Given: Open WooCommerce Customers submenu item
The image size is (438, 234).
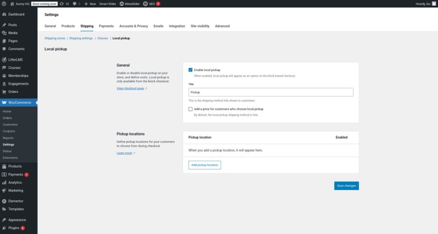Looking at the screenshot, I should (x=10, y=125).
